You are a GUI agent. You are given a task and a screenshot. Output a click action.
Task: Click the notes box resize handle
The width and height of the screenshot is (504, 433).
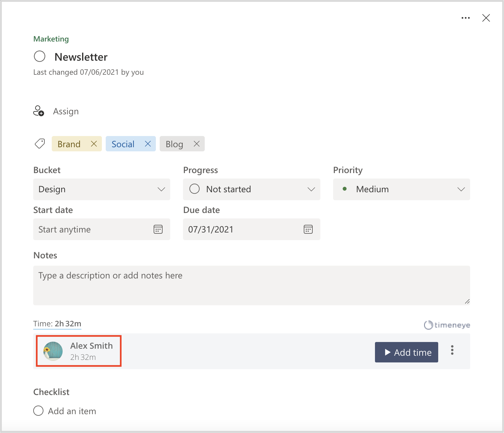pyautogui.click(x=467, y=301)
